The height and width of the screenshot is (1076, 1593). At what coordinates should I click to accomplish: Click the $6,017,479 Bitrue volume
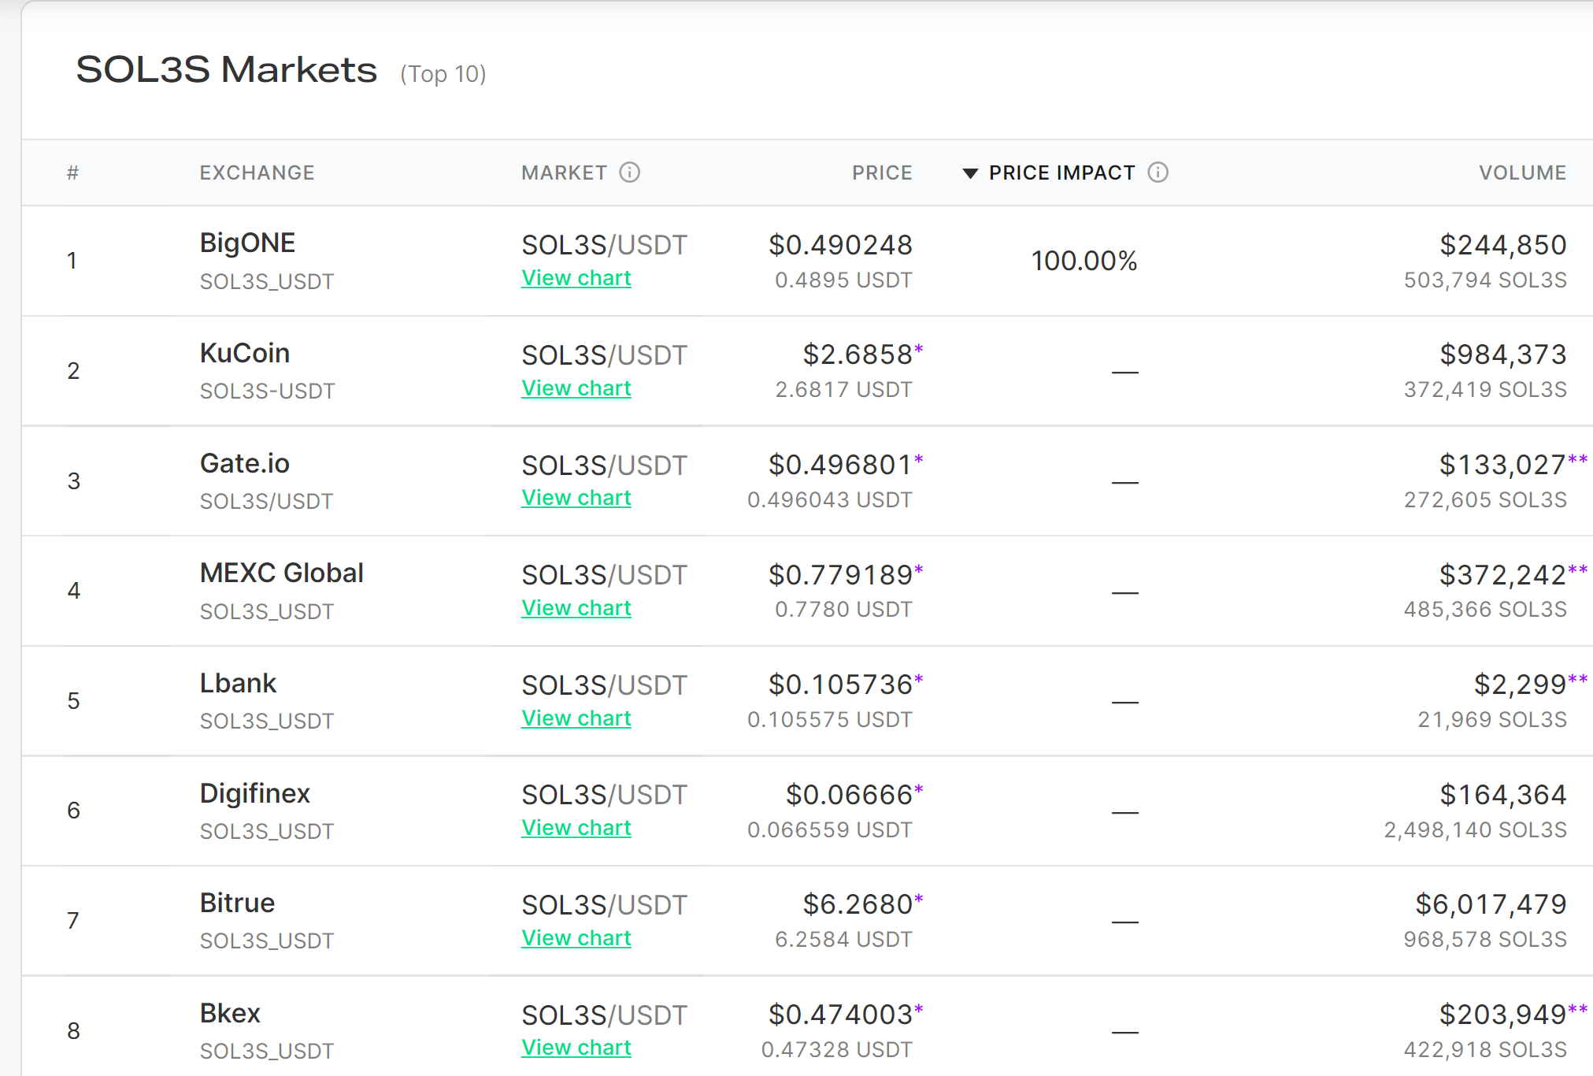click(1491, 904)
